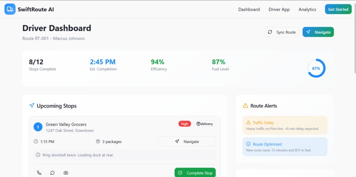The image size is (356, 177).
Task: Click the SwiftRoute AI brand name
Action: (x=36, y=9)
